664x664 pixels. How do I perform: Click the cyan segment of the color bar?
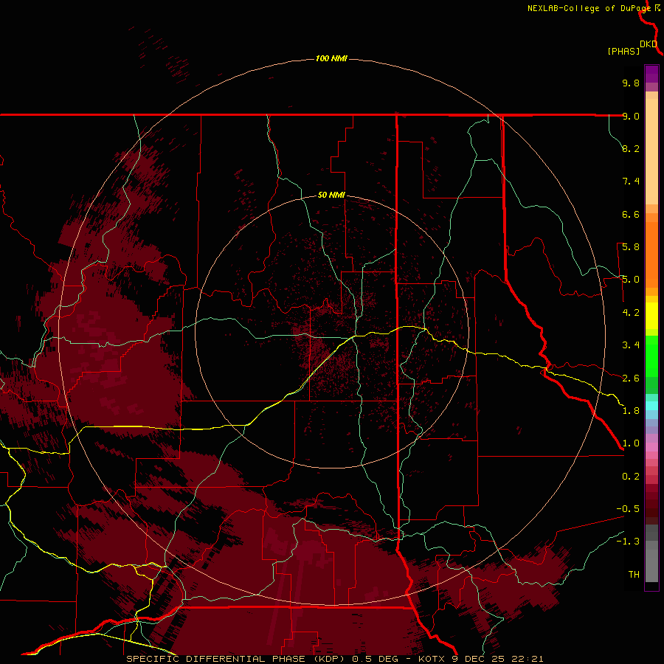[651, 406]
